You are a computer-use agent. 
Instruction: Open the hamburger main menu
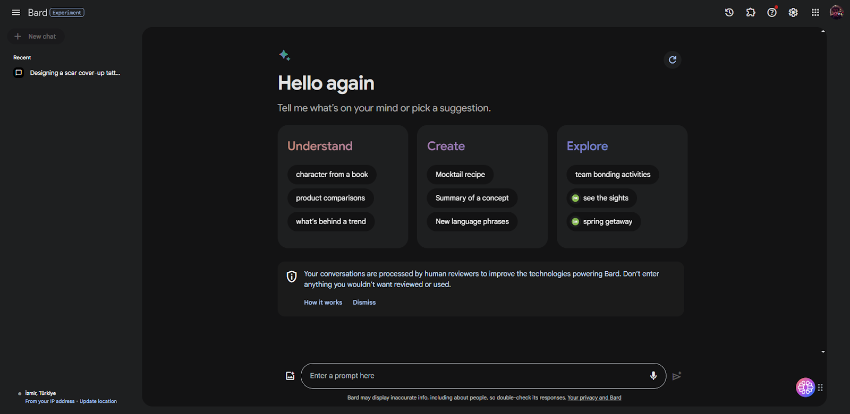16,12
